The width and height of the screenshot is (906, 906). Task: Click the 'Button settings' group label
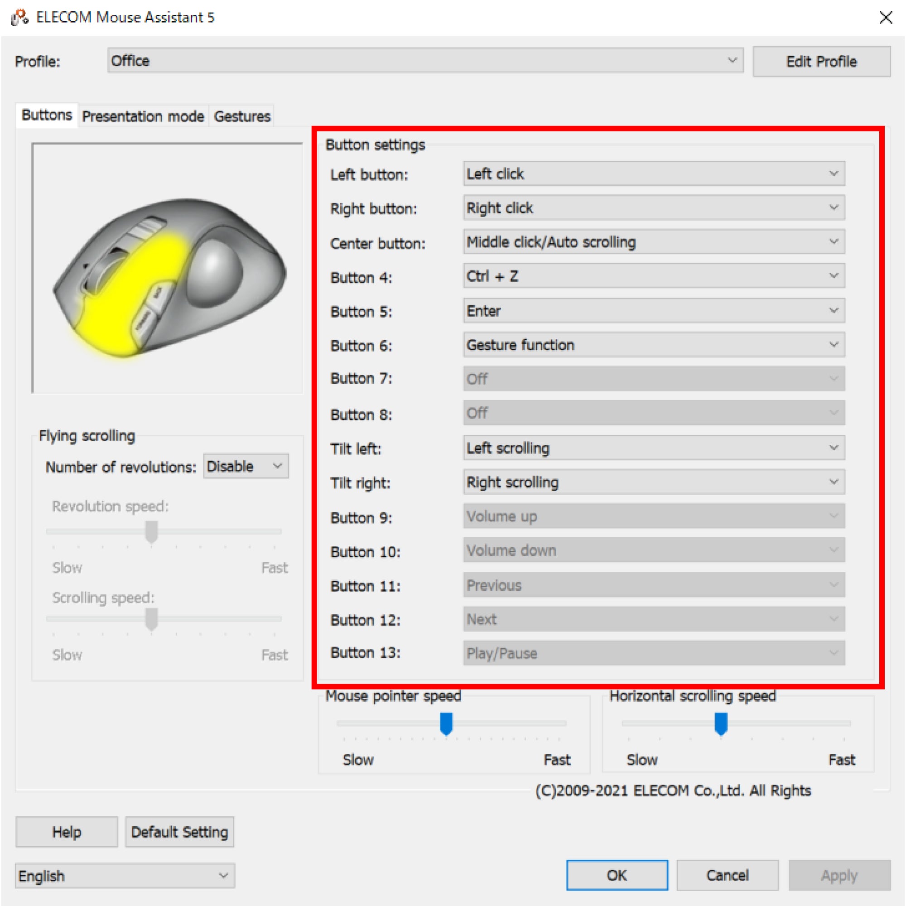point(375,145)
